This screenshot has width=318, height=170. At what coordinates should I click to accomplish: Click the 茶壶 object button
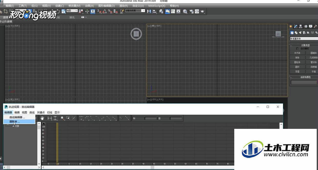[297, 72]
